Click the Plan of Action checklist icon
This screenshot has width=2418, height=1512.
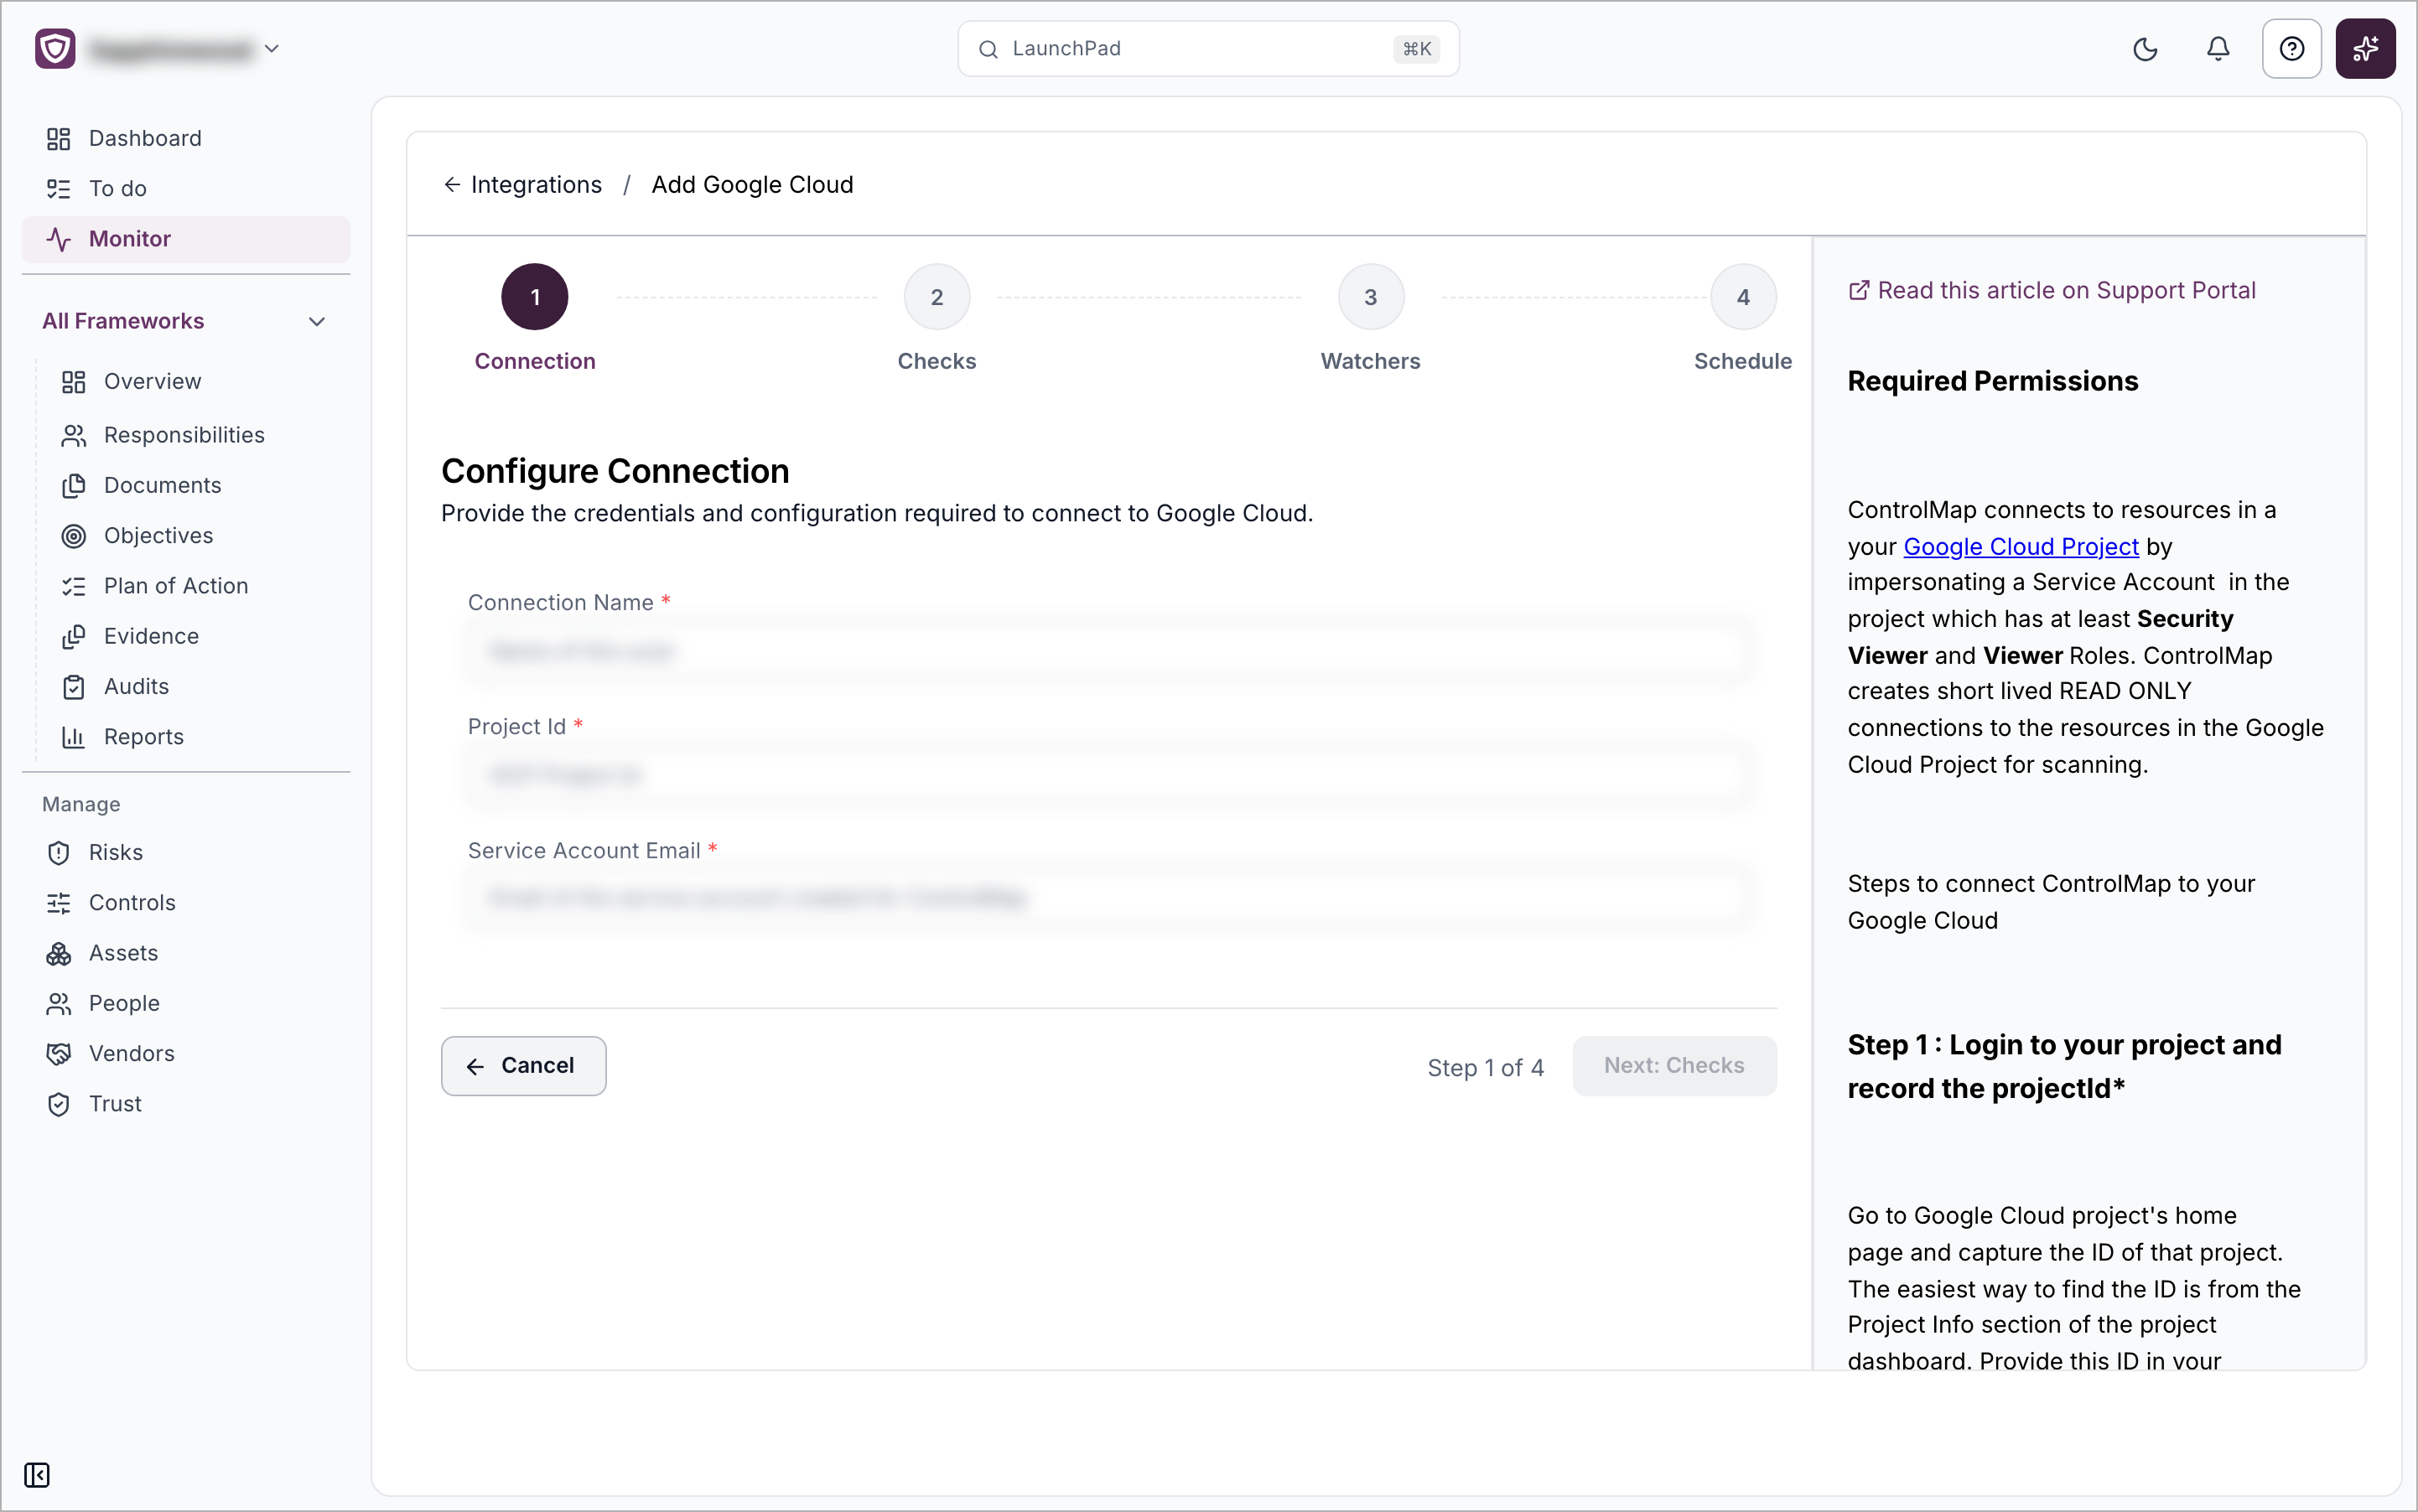tap(74, 586)
